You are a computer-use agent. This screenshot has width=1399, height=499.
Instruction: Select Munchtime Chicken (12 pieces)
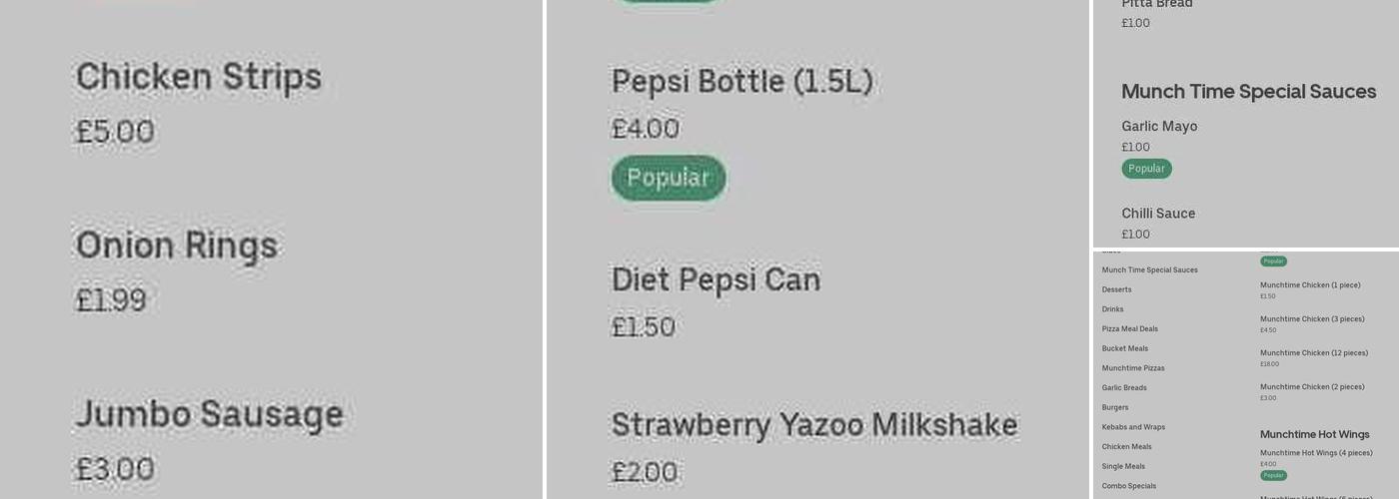1313,353
